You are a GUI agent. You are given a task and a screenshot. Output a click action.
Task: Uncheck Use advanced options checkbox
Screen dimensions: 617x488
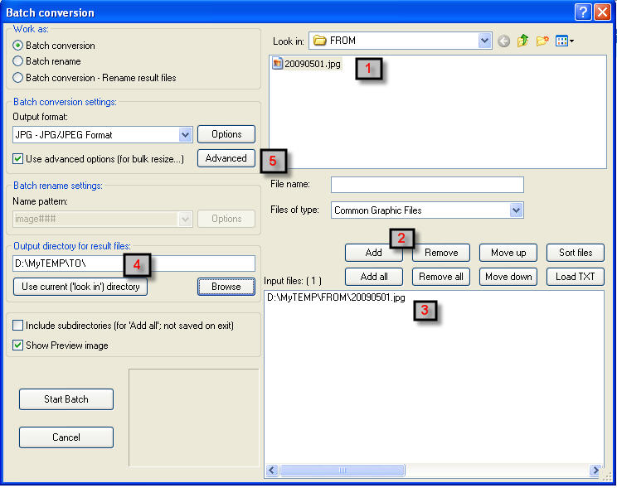click(18, 158)
